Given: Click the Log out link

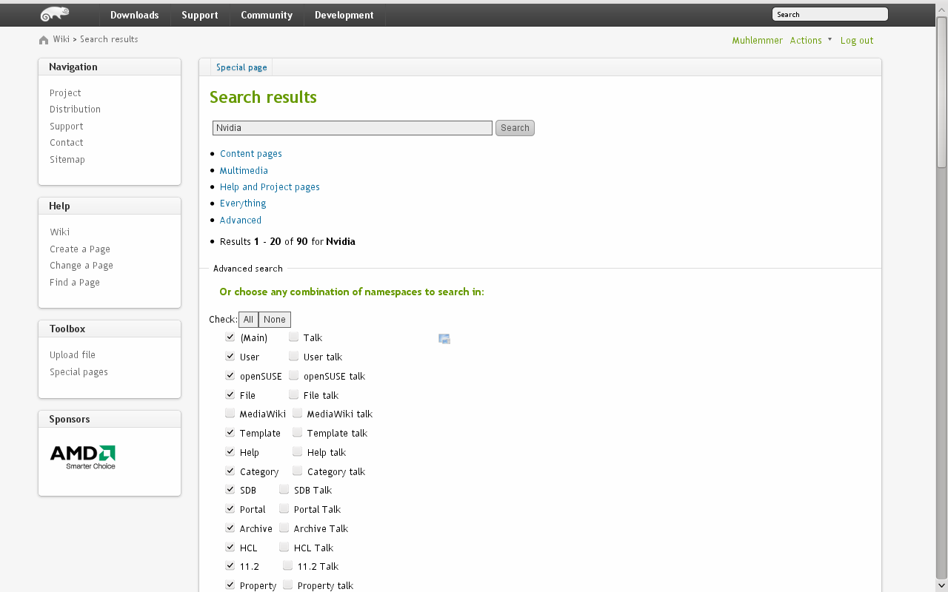Looking at the screenshot, I should pos(857,41).
